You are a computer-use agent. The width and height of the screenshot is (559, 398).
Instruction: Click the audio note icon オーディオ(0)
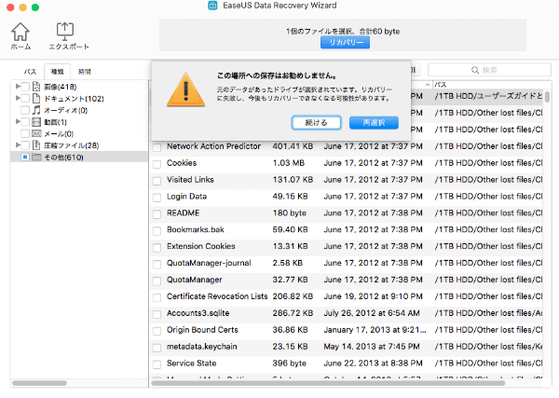point(36,110)
